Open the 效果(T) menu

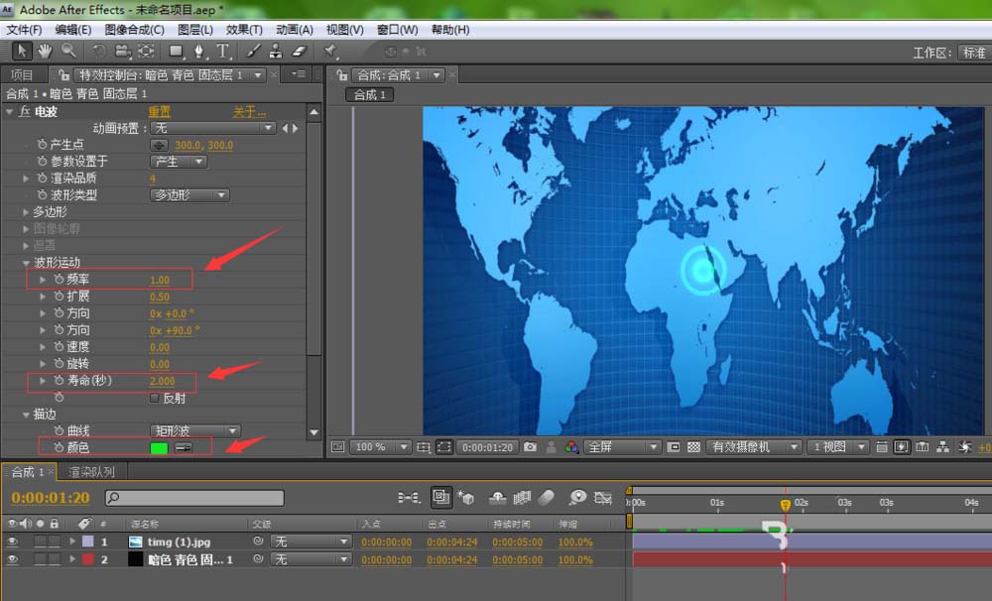tap(244, 30)
